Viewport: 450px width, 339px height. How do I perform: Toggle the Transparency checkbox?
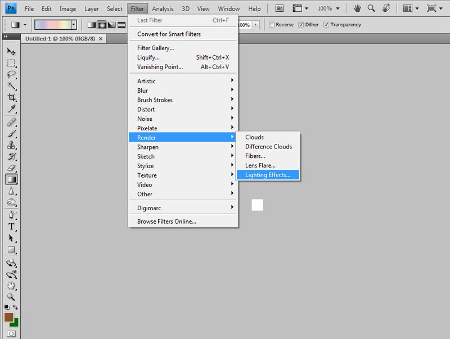(x=326, y=25)
